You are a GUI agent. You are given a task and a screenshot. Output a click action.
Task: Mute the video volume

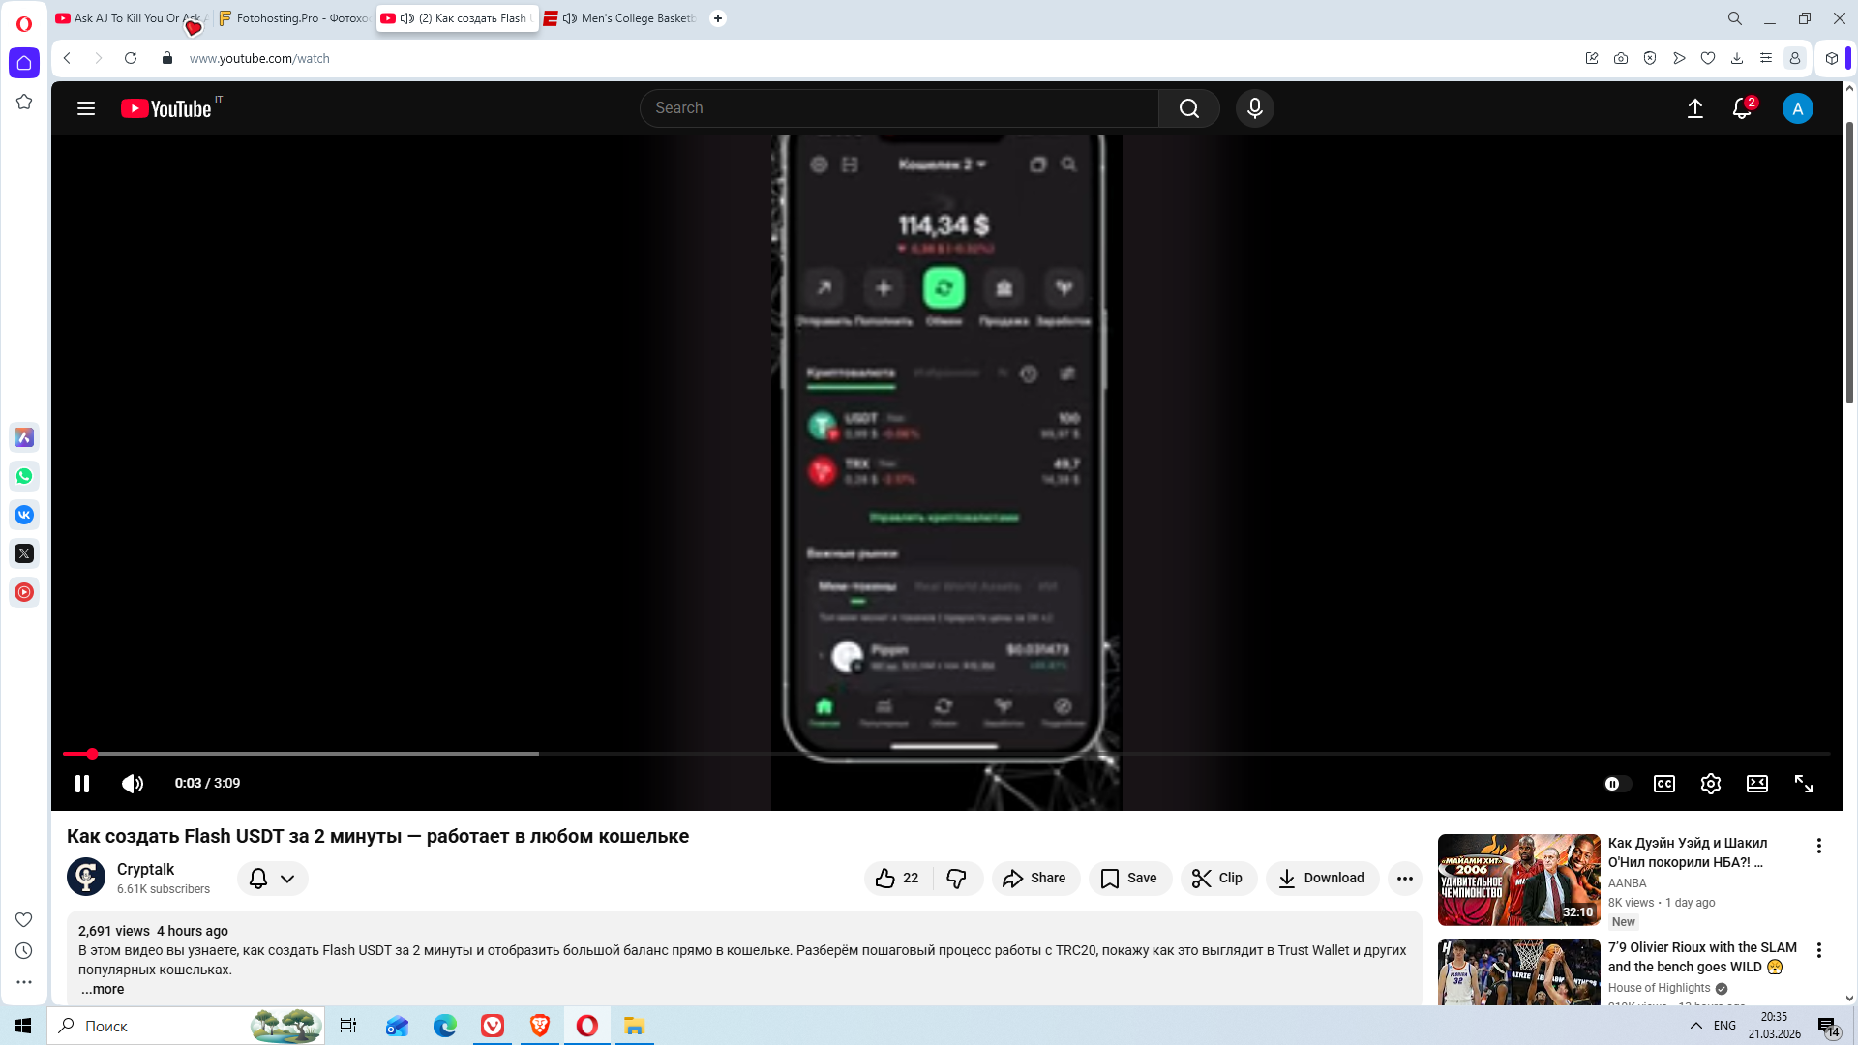tap(133, 784)
